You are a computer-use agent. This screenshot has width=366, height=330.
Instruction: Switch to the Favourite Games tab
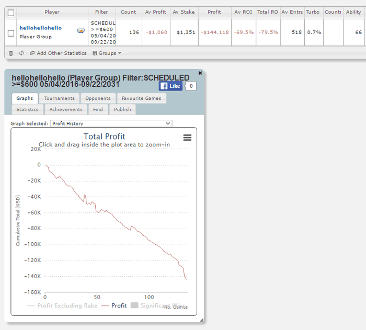pos(142,98)
